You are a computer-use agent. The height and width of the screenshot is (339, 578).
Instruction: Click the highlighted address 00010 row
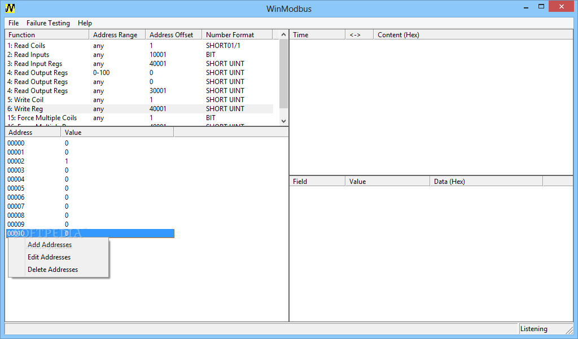[90, 234]
